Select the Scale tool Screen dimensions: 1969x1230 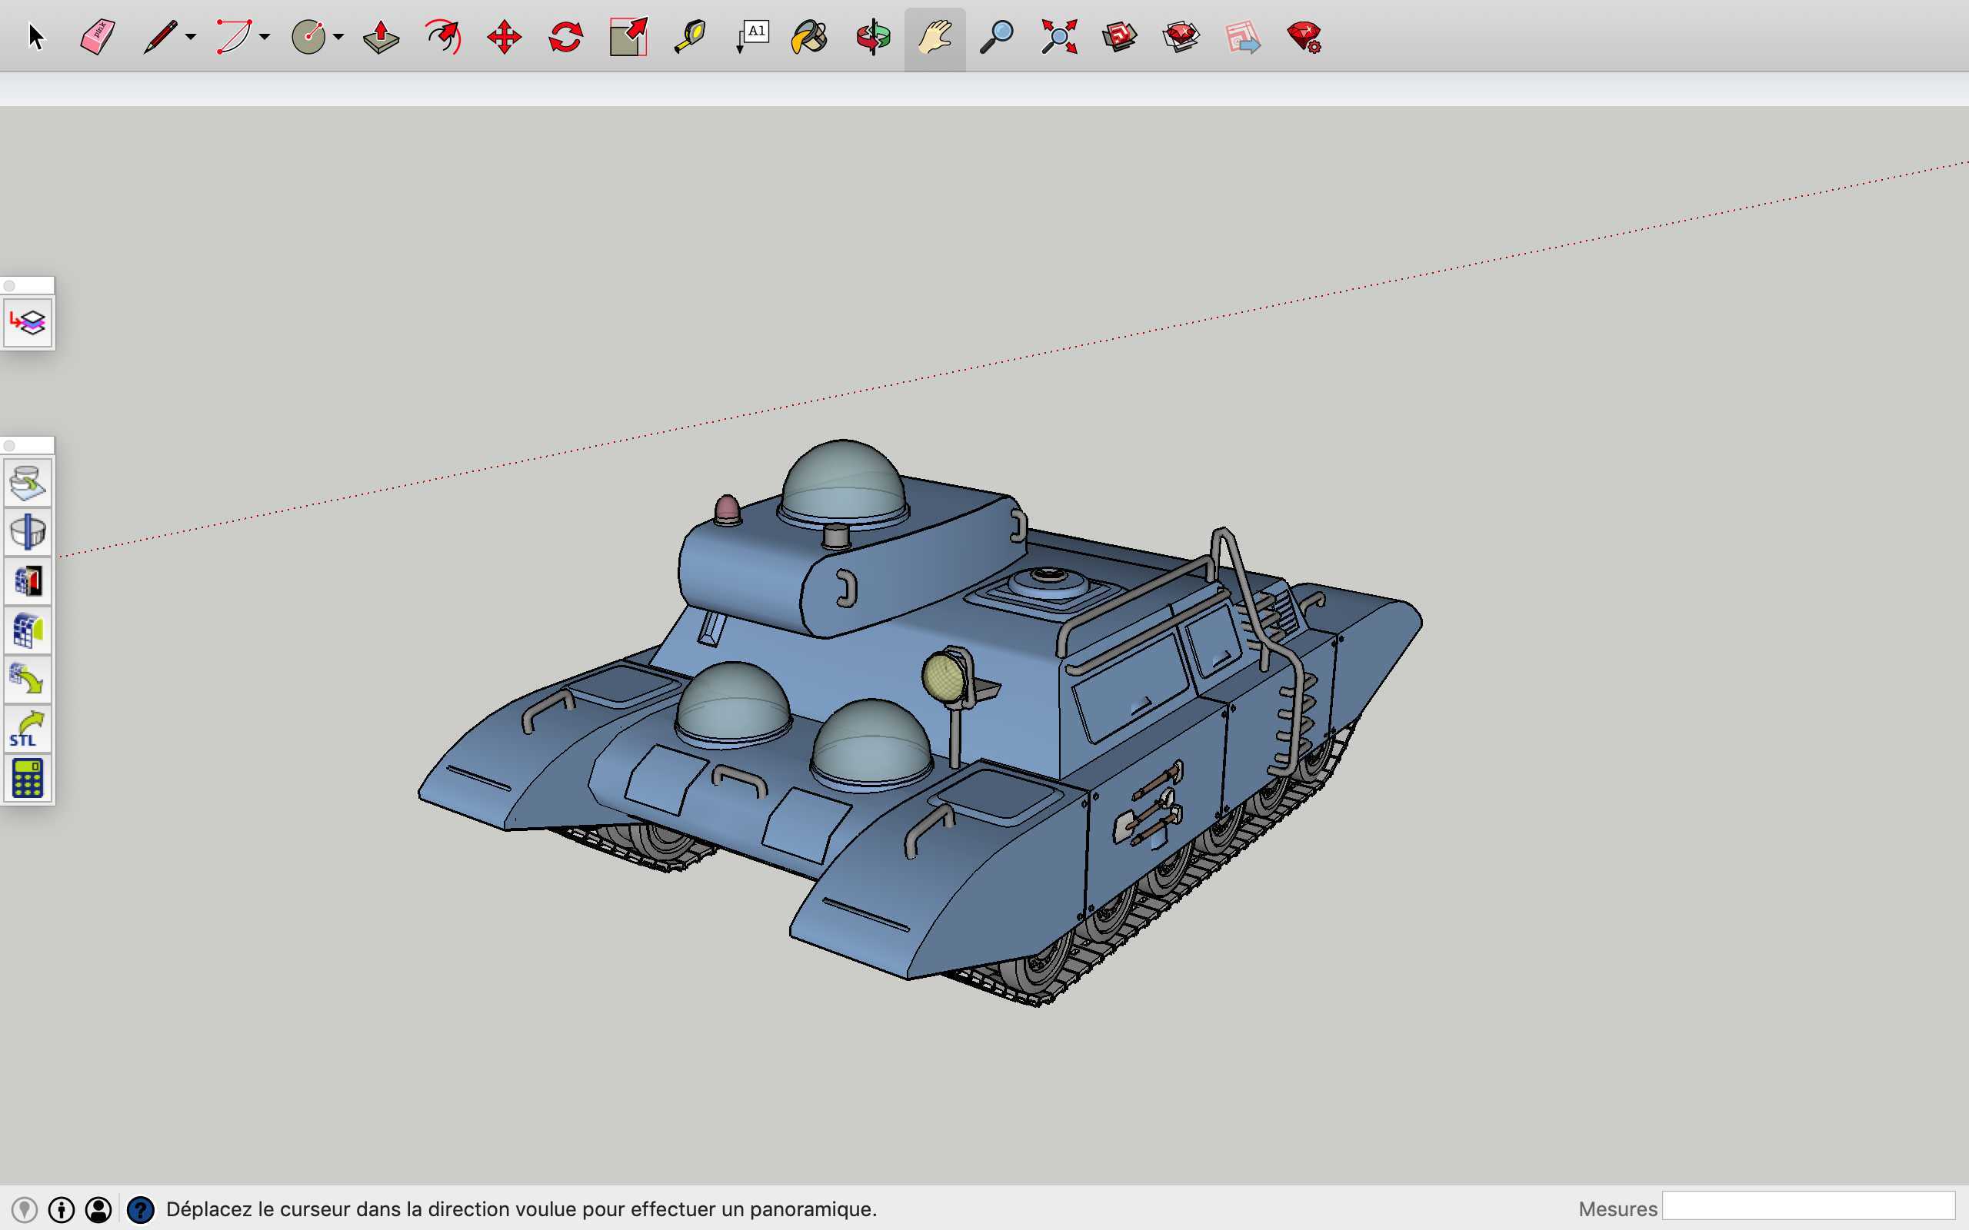point(628,38)
